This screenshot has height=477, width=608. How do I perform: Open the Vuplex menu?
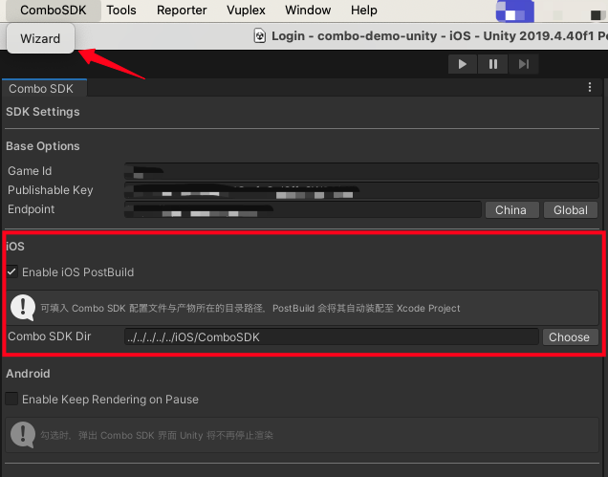[x=246, y=11]
